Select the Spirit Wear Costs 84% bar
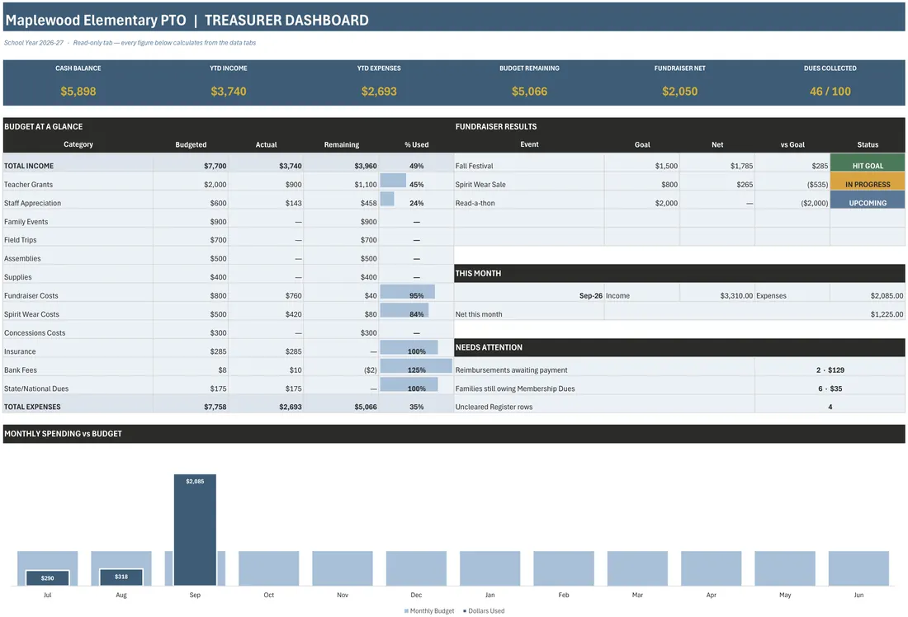Image resolution: width=908 pixels, height=617 pixels. point(404,310)
